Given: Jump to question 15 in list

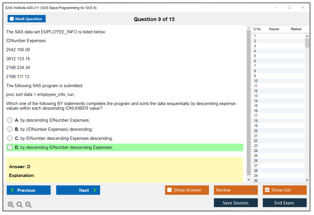Looking at the screenshot, I should pos(277,106).
